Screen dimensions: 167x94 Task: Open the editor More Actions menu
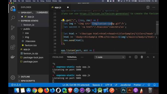[x=154, y=7]
